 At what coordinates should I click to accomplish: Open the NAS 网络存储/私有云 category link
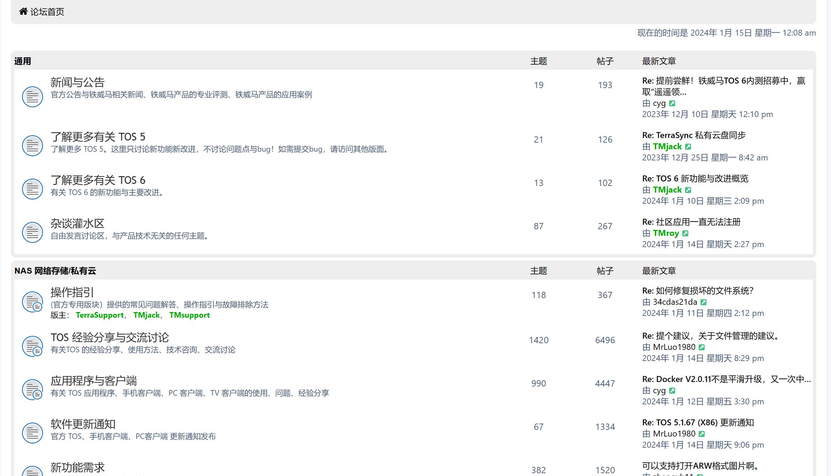pos(55,271)
